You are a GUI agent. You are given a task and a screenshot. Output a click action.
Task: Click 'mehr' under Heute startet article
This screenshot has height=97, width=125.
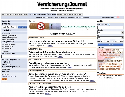(x=50, y=46)
